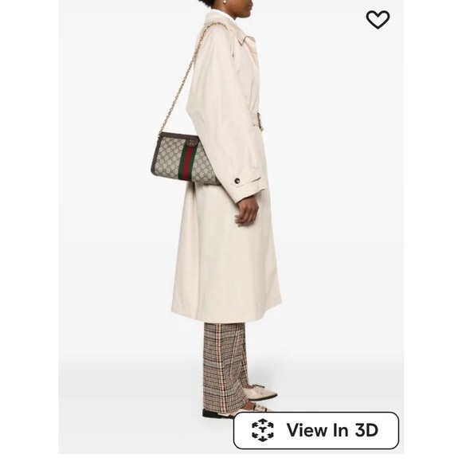Add item to wishlist with heart icon
Image resolution: width=462 pixels, height=462 pixels.
tap(378, 20)
